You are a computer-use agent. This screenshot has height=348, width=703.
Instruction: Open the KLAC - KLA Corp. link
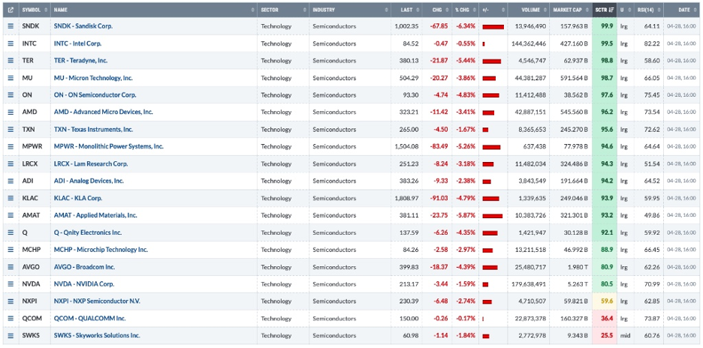point(78,198)
